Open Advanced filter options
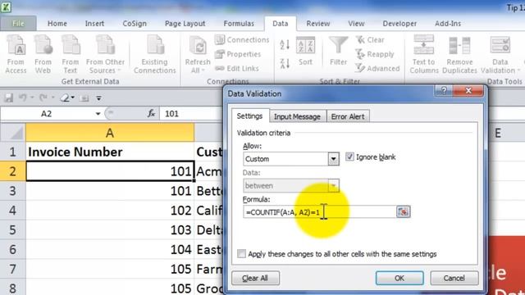The height and width of the screenshot is (295, 525). tap(377, 69)
